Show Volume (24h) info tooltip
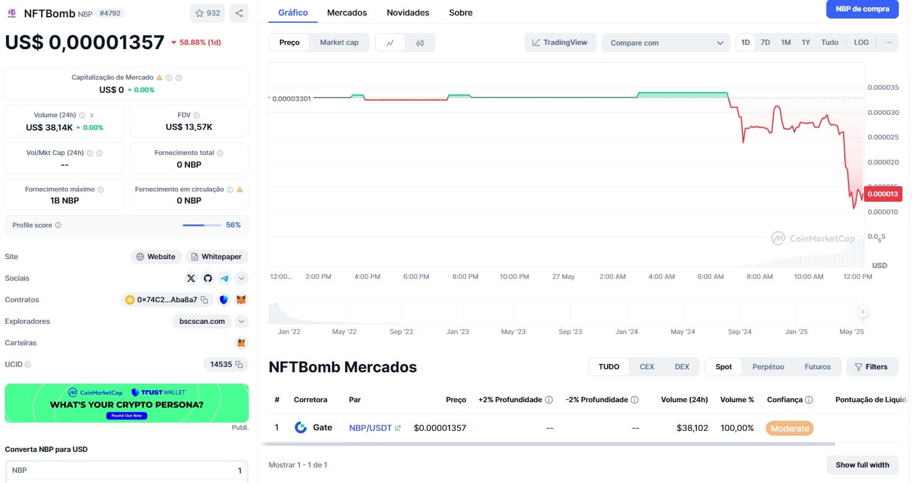Image resolution: width=912 pixels, height=483 pixels. tap(82, 116)
